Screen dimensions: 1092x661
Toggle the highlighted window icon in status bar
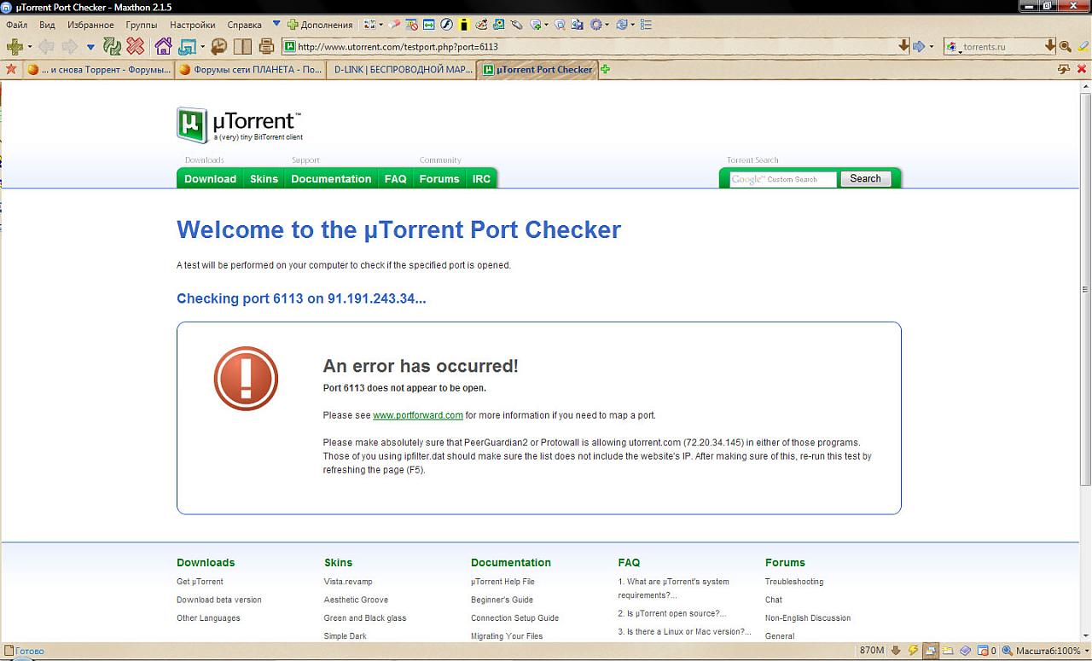tap(931, 651)
